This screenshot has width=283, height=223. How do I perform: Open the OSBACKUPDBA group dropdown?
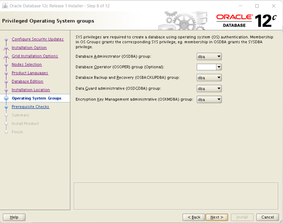tap(209, 78)
